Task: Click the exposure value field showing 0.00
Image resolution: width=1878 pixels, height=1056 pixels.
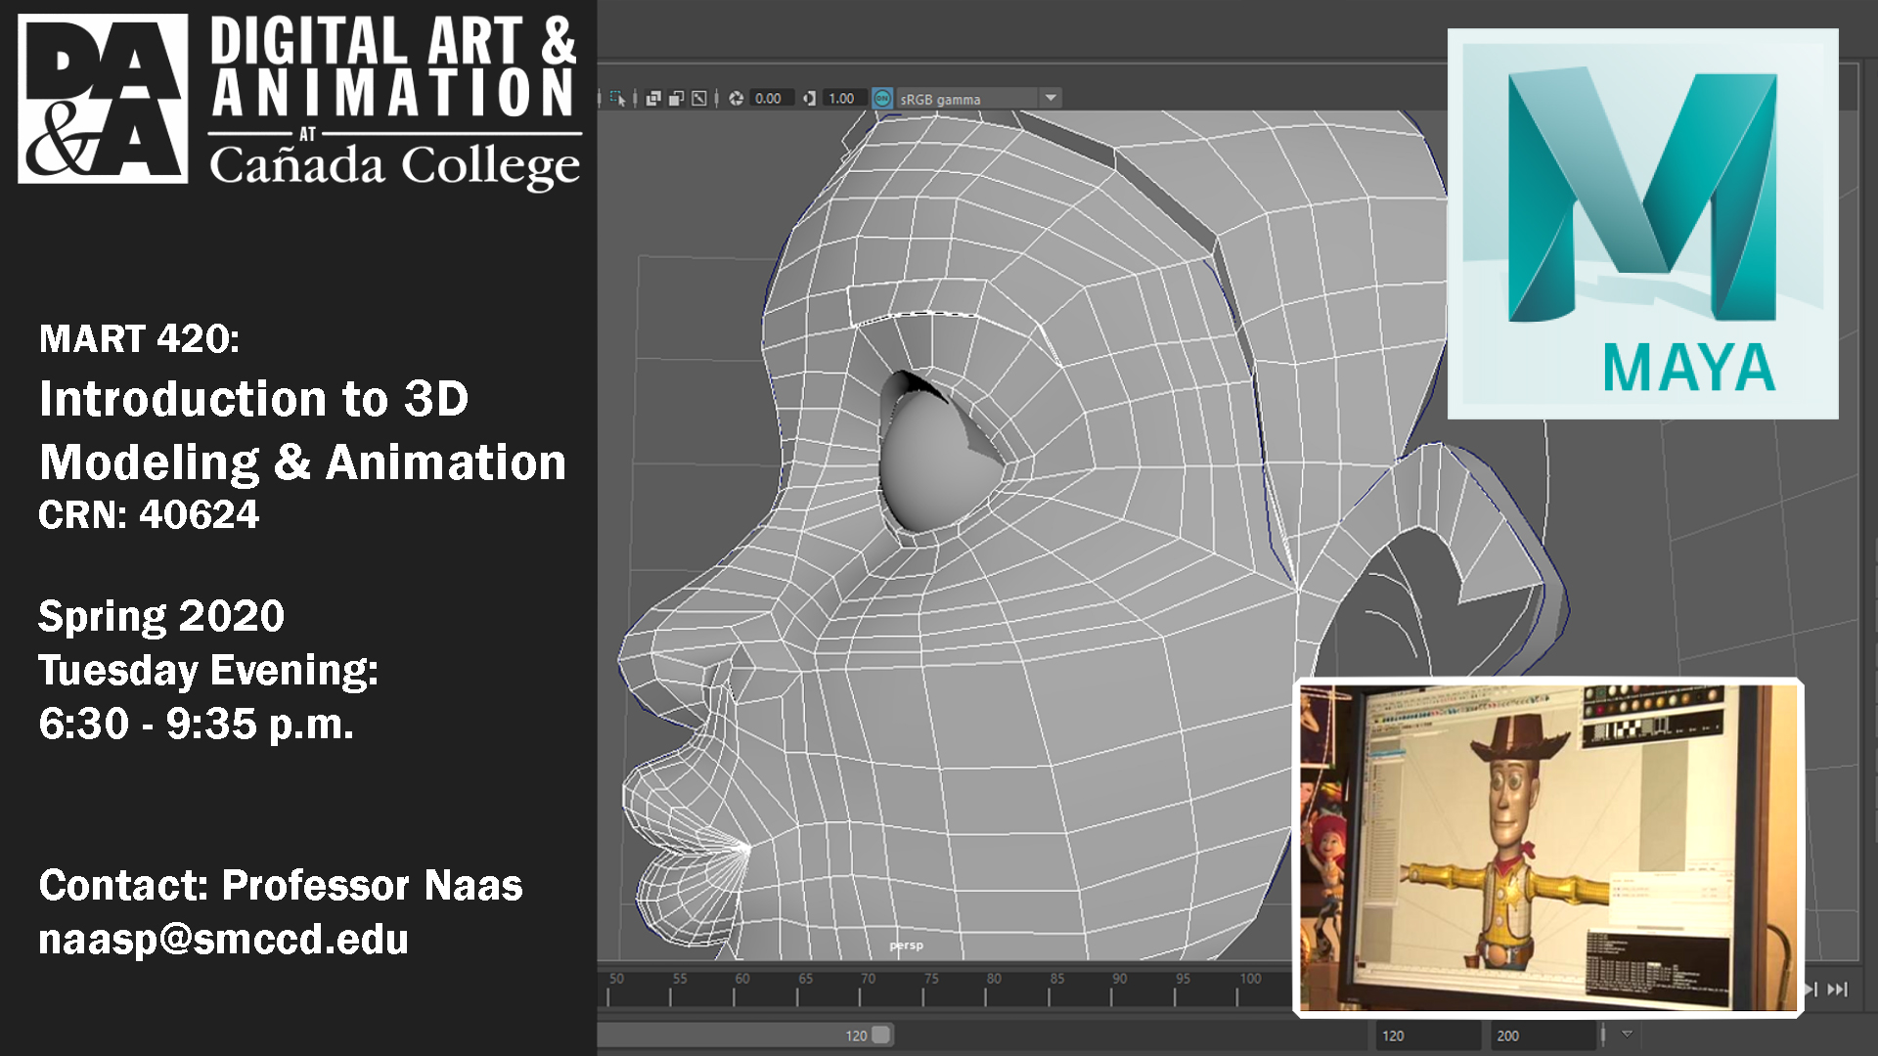Action: pos(769,98)
